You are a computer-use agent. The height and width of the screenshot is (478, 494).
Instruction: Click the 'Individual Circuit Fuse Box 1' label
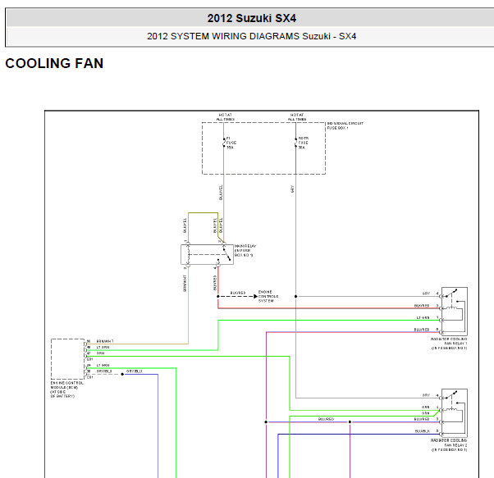pos(345,125)
